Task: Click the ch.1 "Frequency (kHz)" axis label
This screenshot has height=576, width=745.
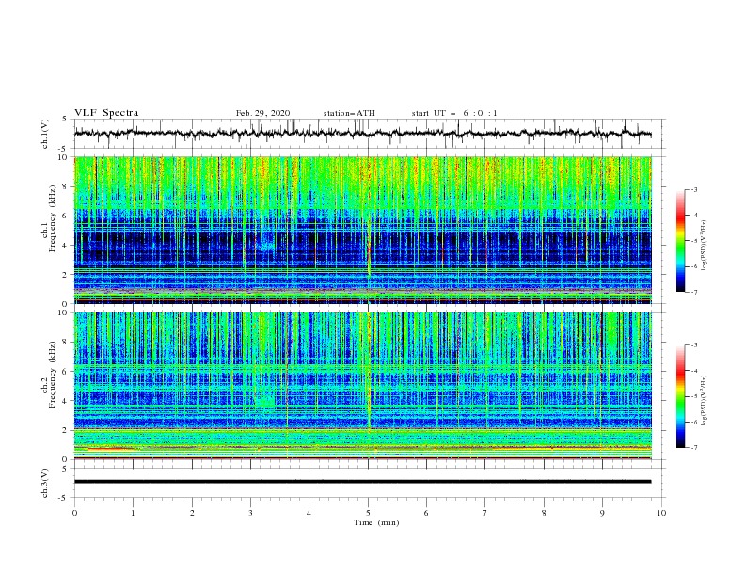Action: click(x=53, y=216)
